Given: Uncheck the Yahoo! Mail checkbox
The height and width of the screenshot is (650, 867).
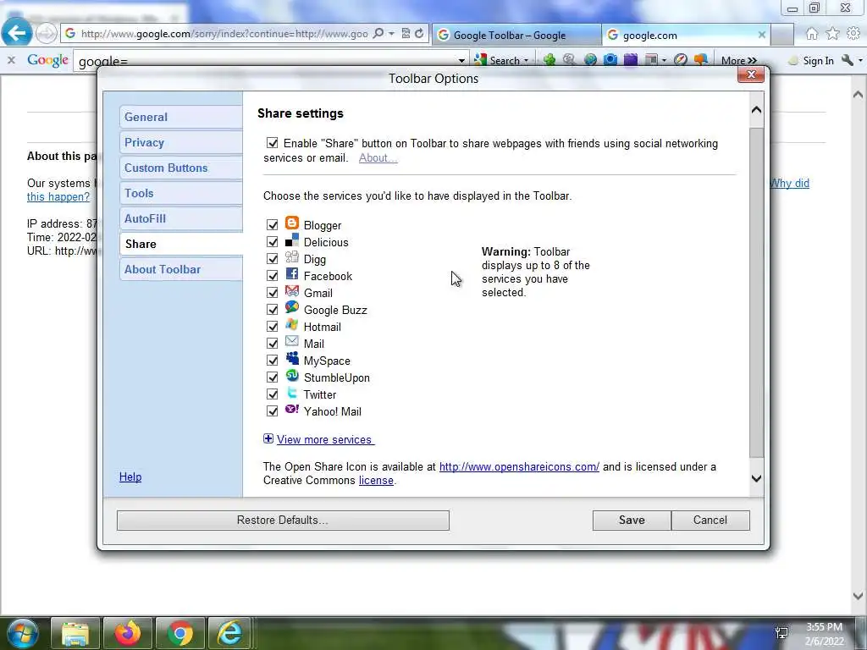Looking at the screenshot, I should [272, 411].
